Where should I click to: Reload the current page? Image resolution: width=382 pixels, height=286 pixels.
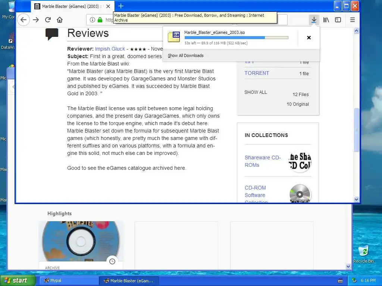(x=48, y=20)
